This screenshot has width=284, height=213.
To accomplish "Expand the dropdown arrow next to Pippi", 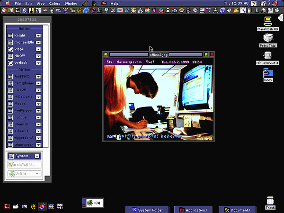I will (38, 49).
